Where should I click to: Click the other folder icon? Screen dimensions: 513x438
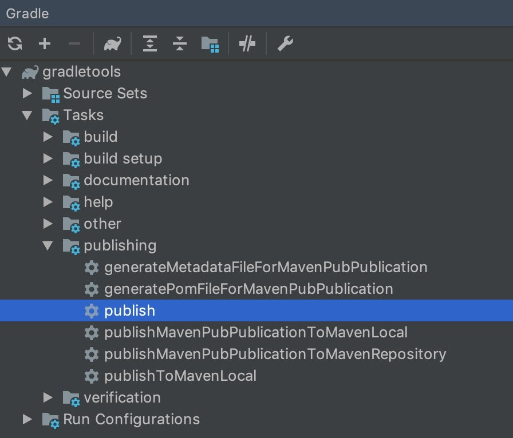72,225
